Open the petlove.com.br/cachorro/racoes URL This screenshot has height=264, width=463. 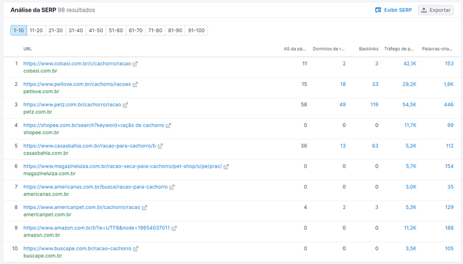77,84
